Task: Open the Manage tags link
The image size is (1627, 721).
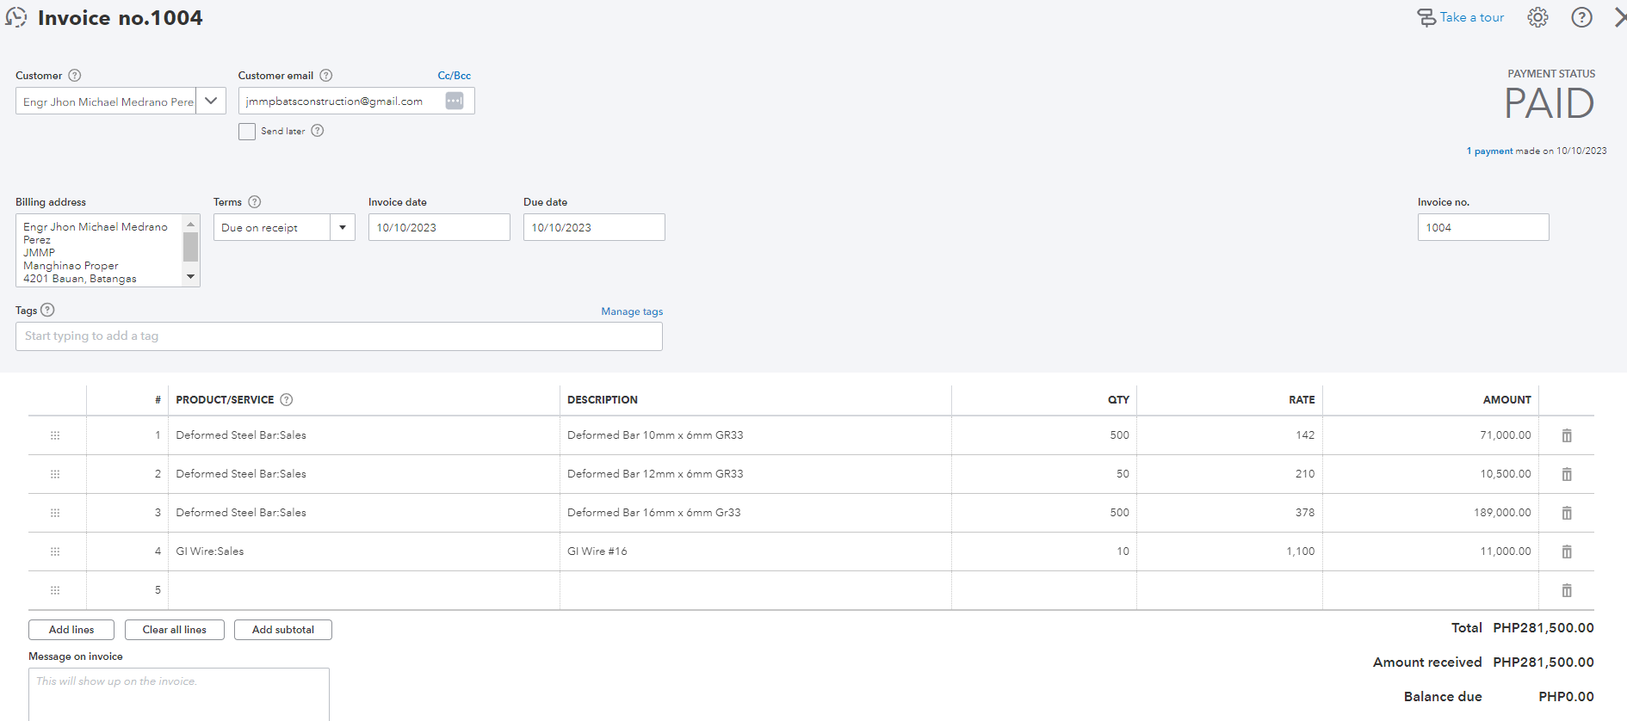Action: click(632, 311)
